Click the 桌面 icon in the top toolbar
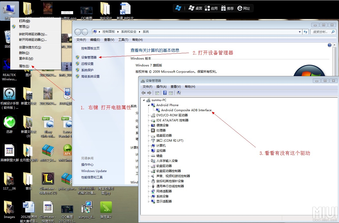 click(x=196, y=8)
